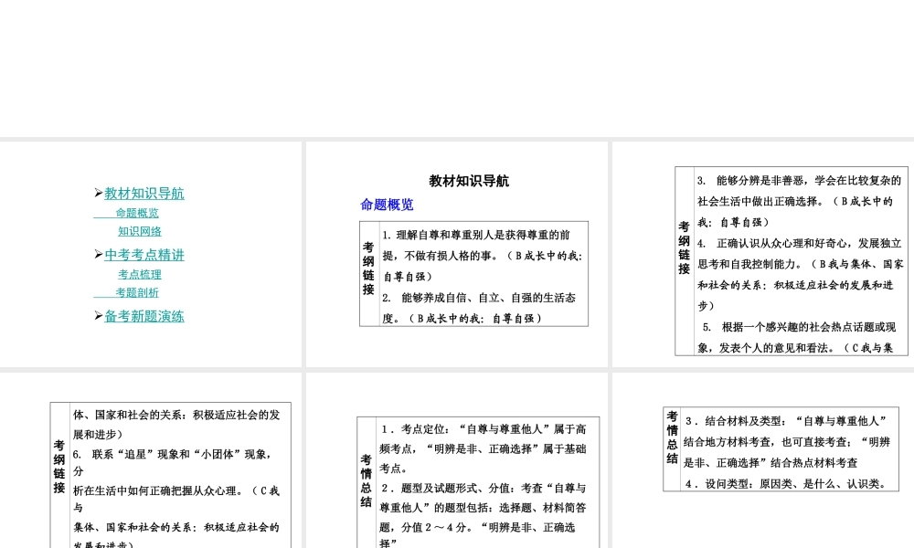Viewport: 914px width, 548px height.
Task: Open the 考题剖析 link
Action: [137, 292]
